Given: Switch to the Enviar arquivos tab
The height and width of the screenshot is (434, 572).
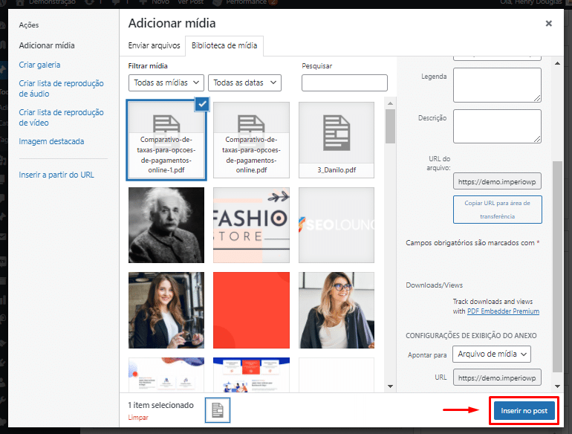Looking at the screenshot, I should 154,46.
